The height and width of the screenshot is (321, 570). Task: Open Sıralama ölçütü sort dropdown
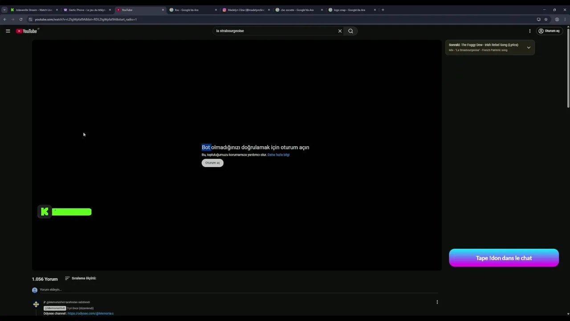tap(81, 278)
